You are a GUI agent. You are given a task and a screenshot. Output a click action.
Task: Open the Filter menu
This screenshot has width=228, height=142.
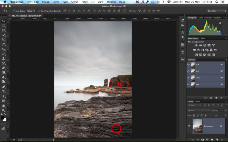click(84, 2)
